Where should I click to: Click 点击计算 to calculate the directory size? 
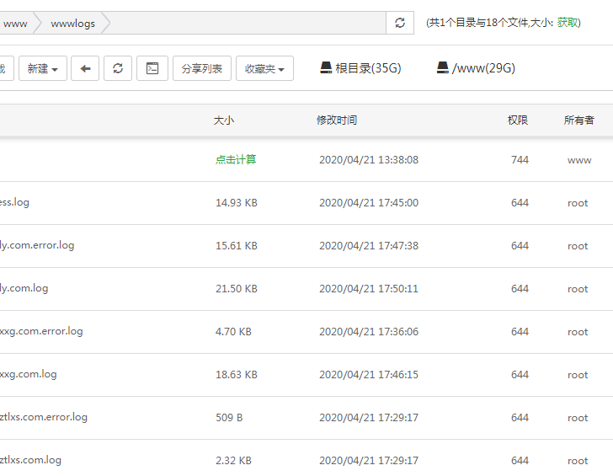point(236,159)
